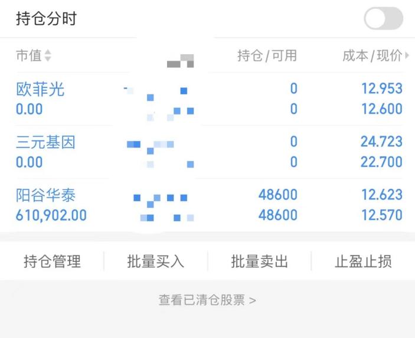The width and height of the screenshot is (415, 338).
Task: Click 欧菲光 cost price 12.953
Action: (x=382, y=88)
